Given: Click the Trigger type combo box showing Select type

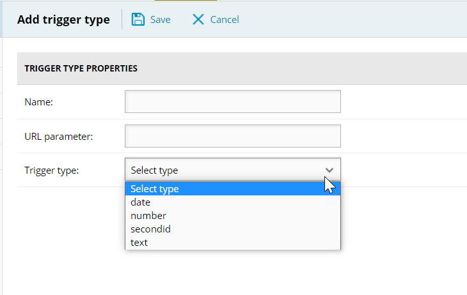Looking at the screenshot, I should click(233, 169).
